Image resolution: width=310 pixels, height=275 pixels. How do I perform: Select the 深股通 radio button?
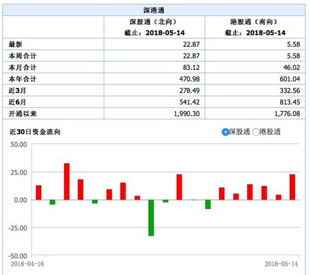coord(225,132)
